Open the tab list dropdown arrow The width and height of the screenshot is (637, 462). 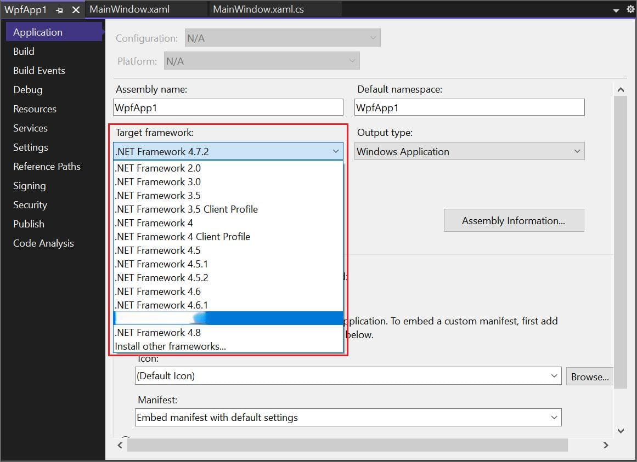[x=616, y=10]
